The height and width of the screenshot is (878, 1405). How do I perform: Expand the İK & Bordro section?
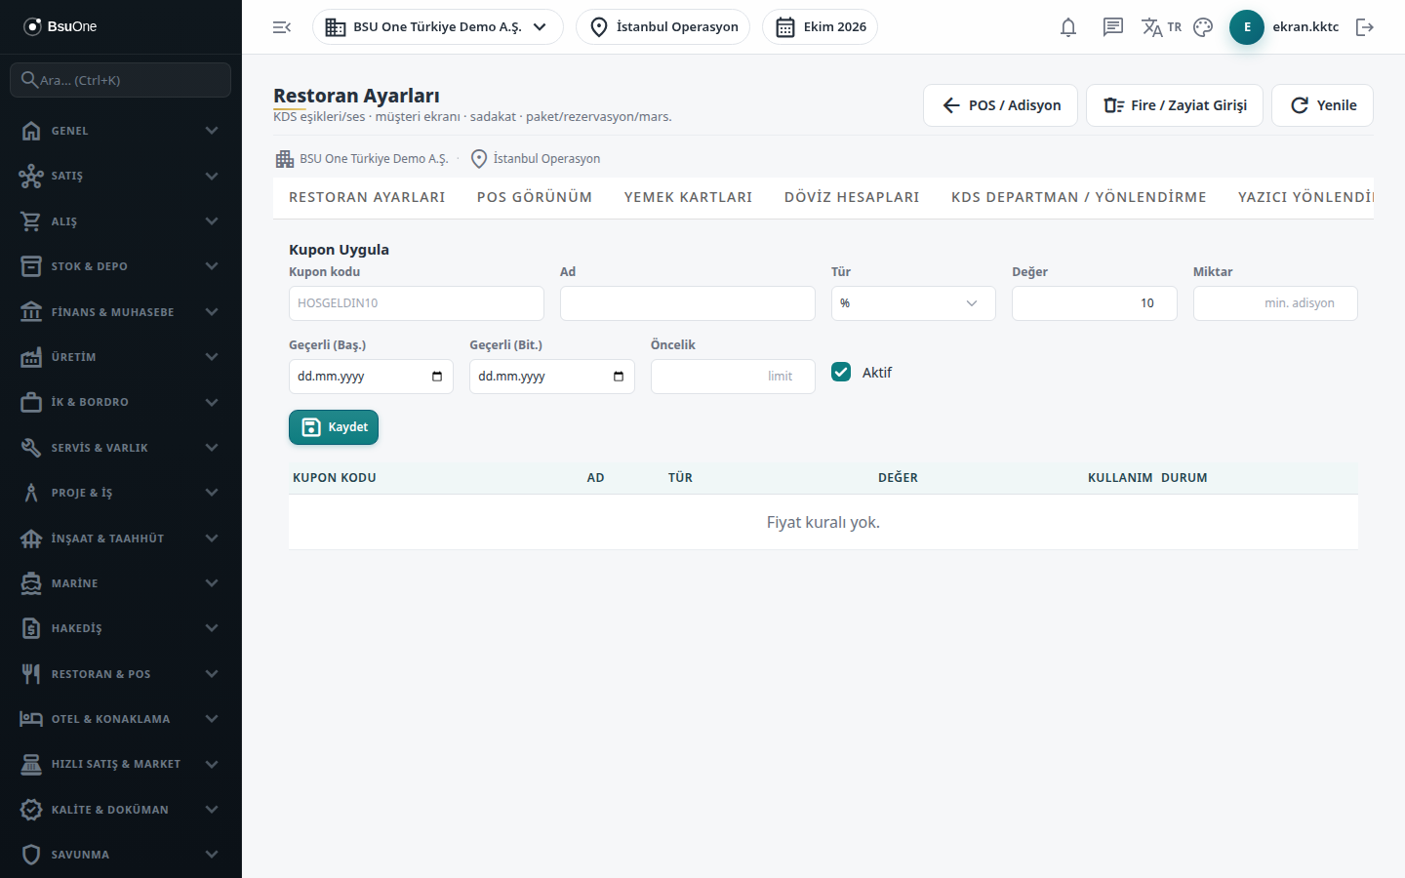click(121, 402)
